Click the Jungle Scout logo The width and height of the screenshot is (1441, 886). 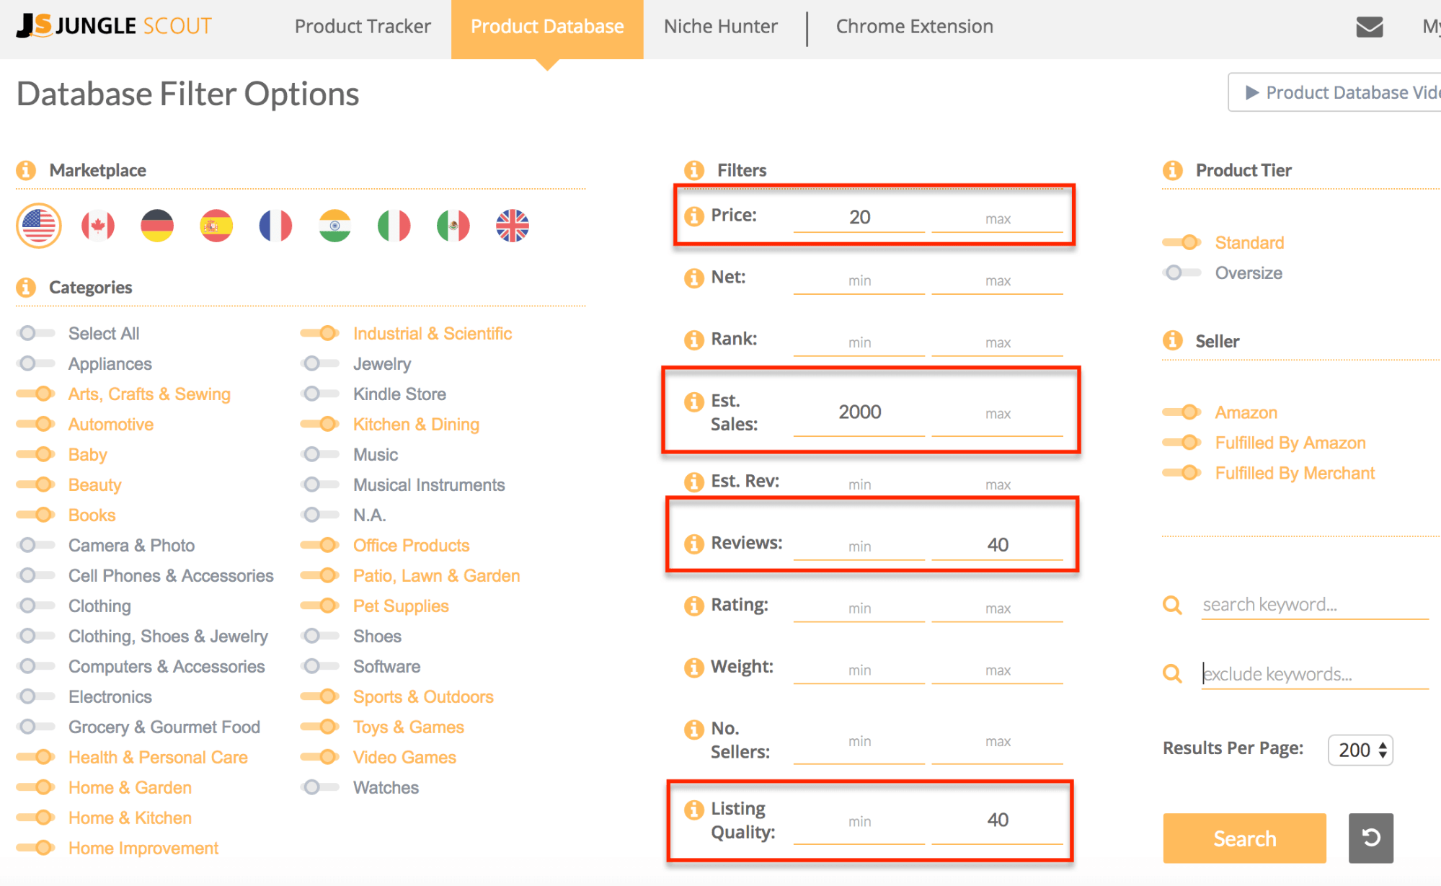point(113,26)
